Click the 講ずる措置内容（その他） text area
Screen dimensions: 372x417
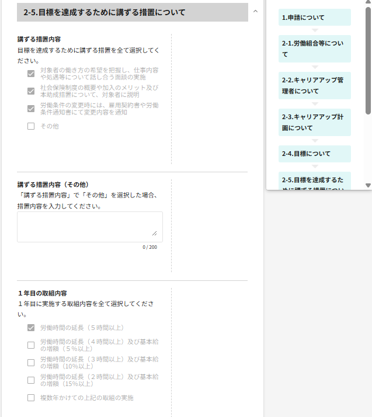(x=89, y=227)
